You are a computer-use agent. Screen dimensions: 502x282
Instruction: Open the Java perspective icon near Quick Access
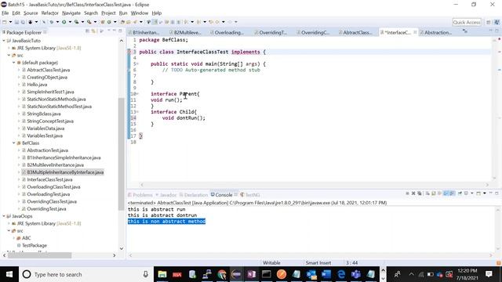click(497, 22)
